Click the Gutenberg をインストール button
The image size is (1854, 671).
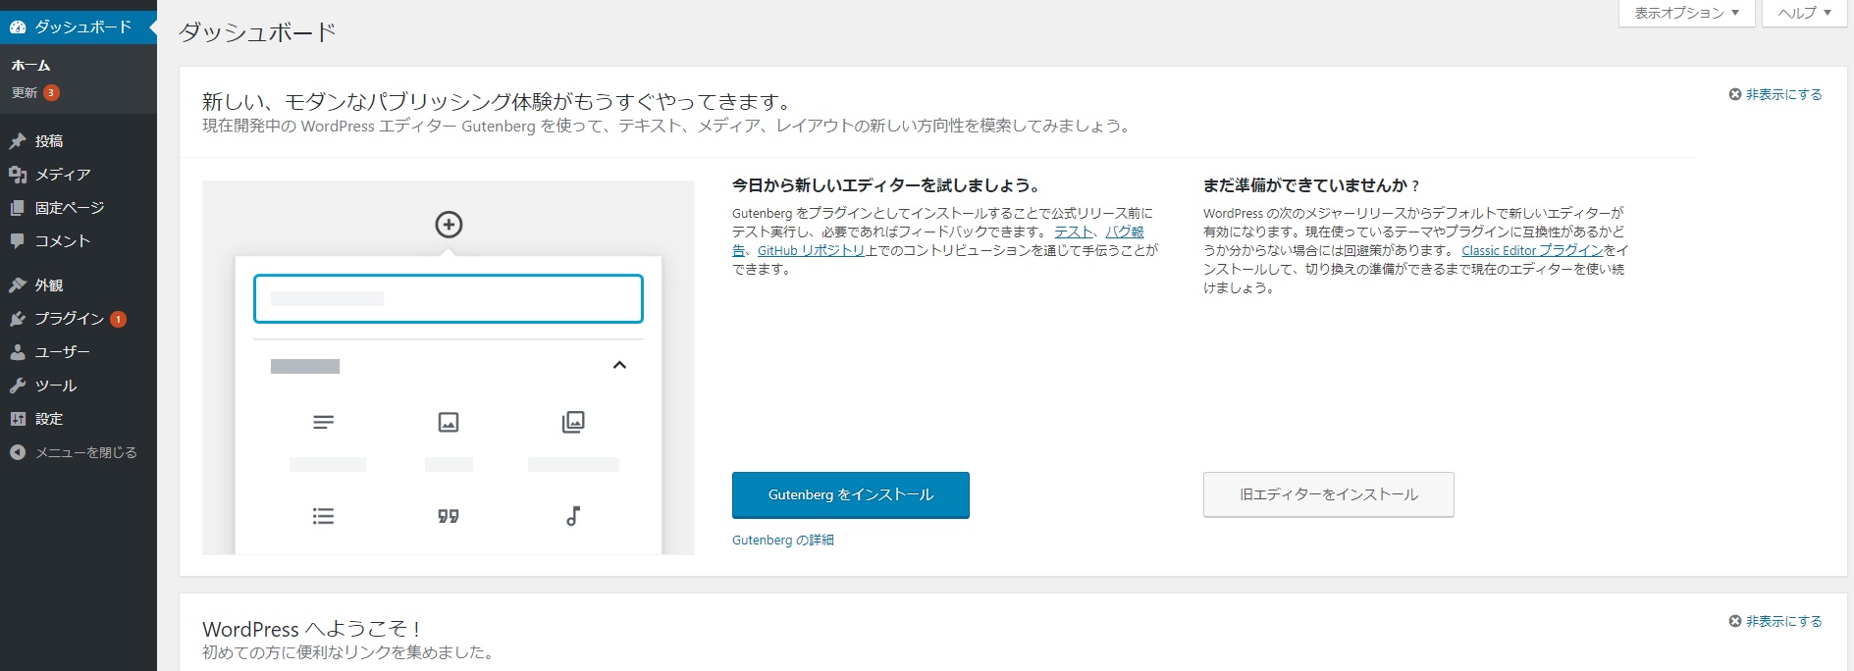[x=851, y=495]
